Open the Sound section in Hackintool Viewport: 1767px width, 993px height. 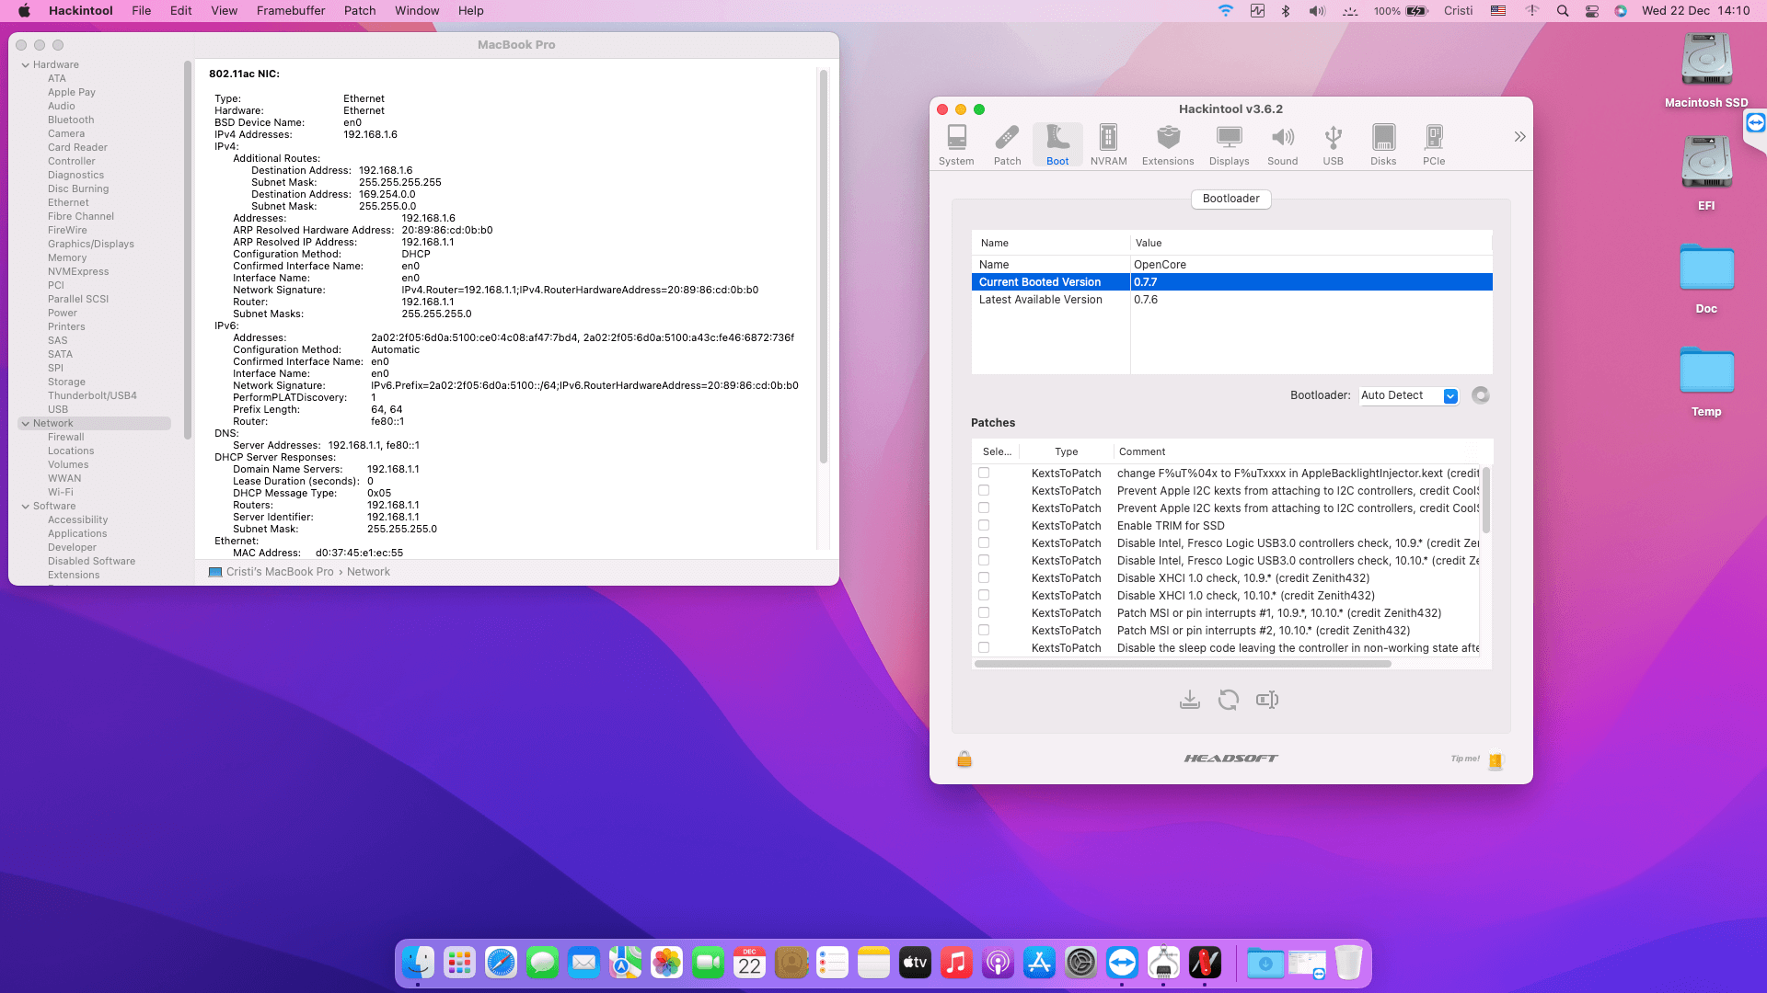(x=1282, y=145)
